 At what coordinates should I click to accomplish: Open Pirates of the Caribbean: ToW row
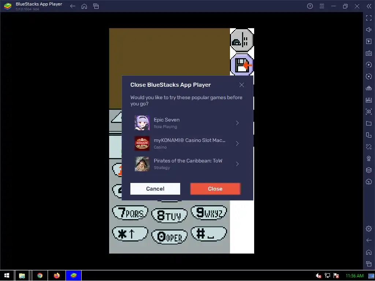[187, 164]
